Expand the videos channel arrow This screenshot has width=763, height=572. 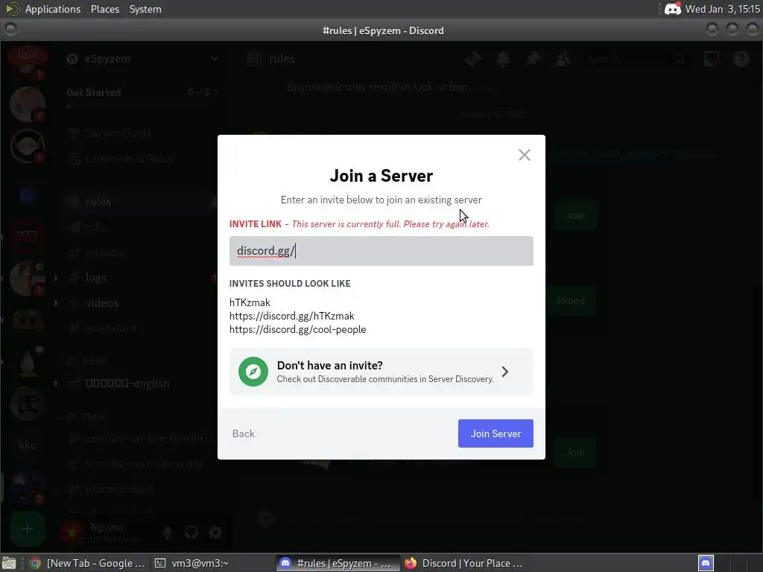[56, 303]
